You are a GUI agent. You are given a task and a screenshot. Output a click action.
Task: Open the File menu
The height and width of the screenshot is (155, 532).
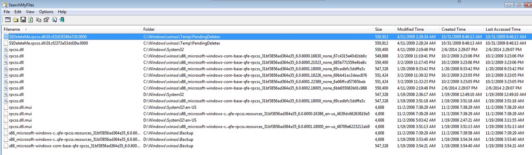point(7,12)
